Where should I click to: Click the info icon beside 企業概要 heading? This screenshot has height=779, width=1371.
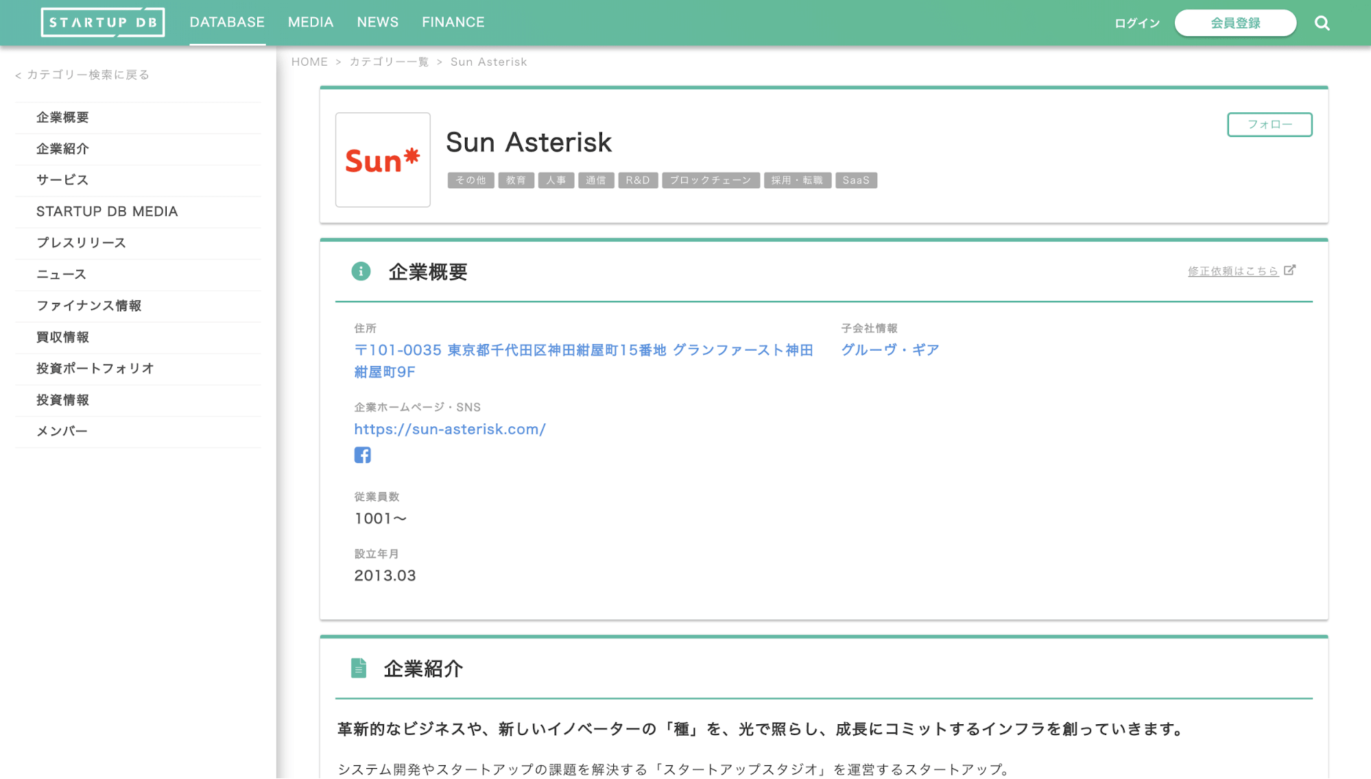tap(361, 271)
